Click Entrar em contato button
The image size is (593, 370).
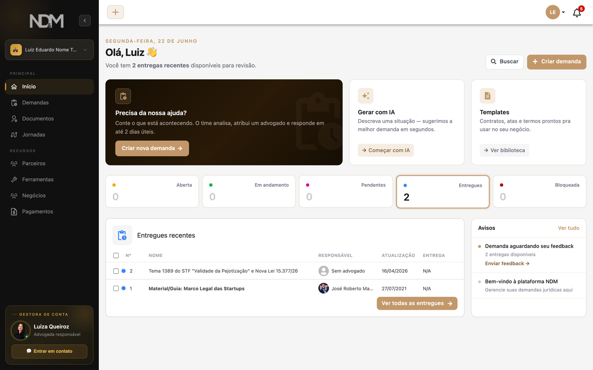click(49, 351)
